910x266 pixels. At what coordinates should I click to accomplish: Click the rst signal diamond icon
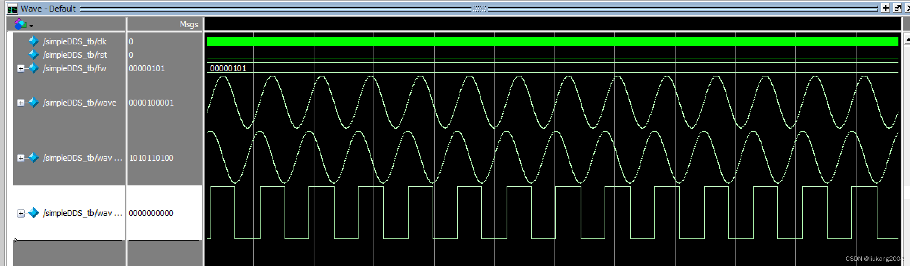(34, 54)
